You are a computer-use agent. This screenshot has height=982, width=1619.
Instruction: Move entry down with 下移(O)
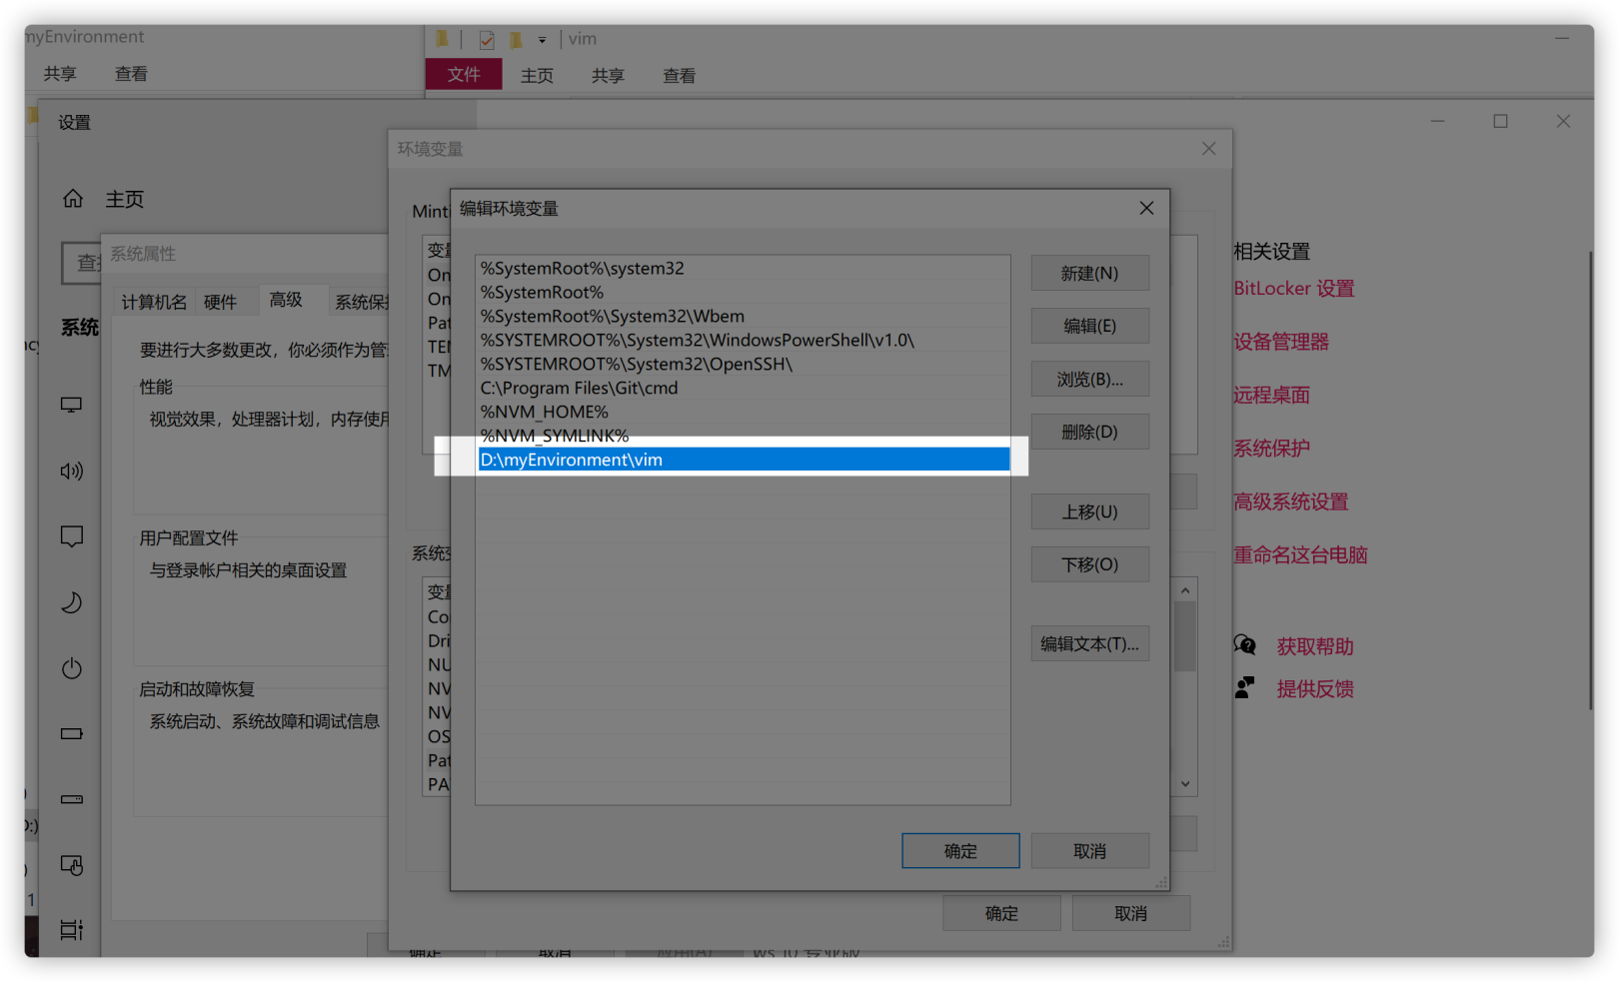[1089, 564]
